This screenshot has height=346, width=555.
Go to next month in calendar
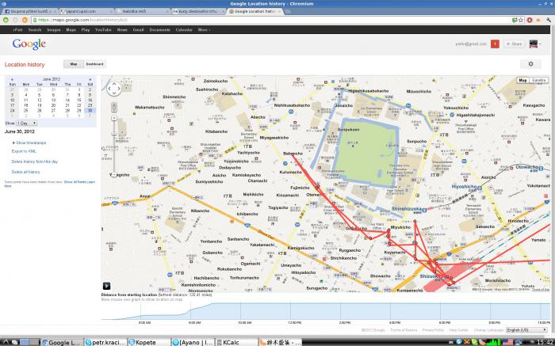pyautogui.click(x=90, y=79)
